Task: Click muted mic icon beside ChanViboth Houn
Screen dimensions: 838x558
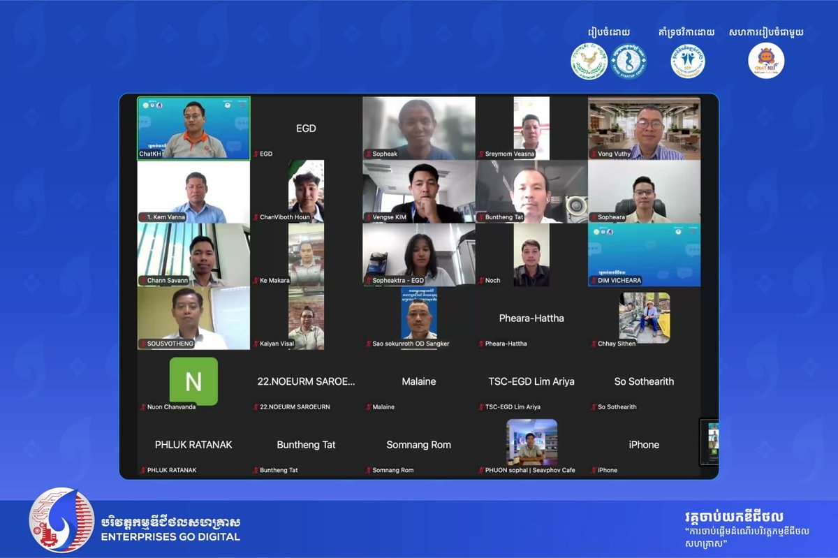Action: point(256,217)
